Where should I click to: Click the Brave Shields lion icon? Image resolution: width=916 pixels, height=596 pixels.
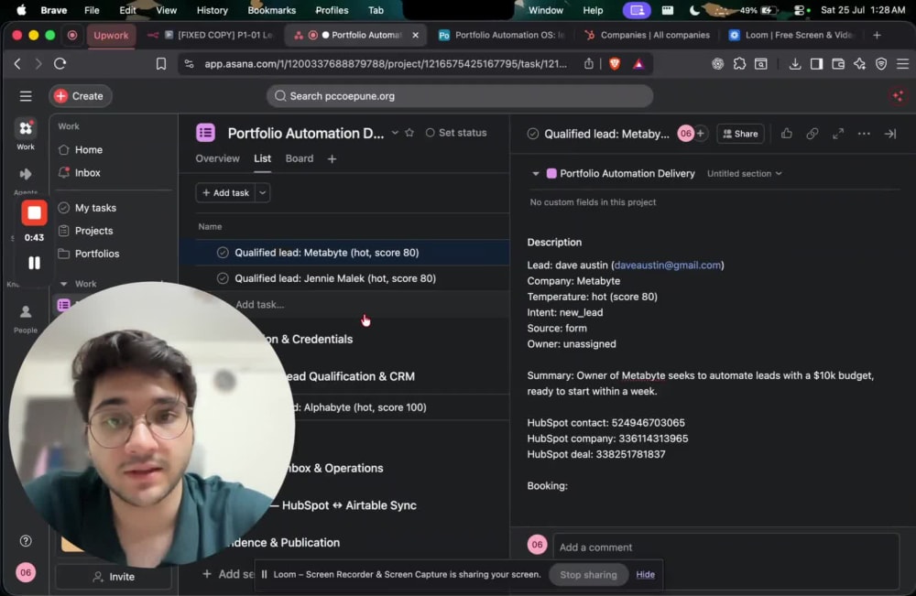[x=614, y=63]
